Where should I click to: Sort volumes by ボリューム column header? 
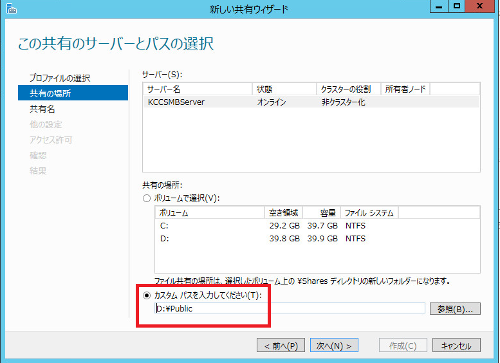[210, 213]
